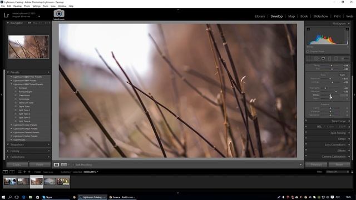356x200 pixels.
Task: Collapse Lightroom B&W Toned Presets folder
Action: [x=11, y=84]
